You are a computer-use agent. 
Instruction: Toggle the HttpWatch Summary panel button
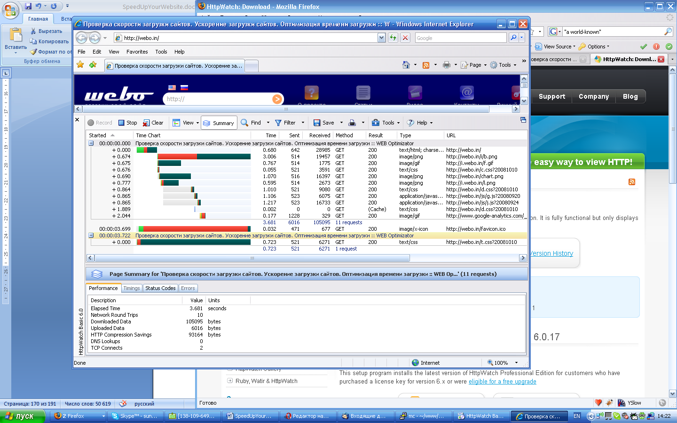(x=219, y=123)
